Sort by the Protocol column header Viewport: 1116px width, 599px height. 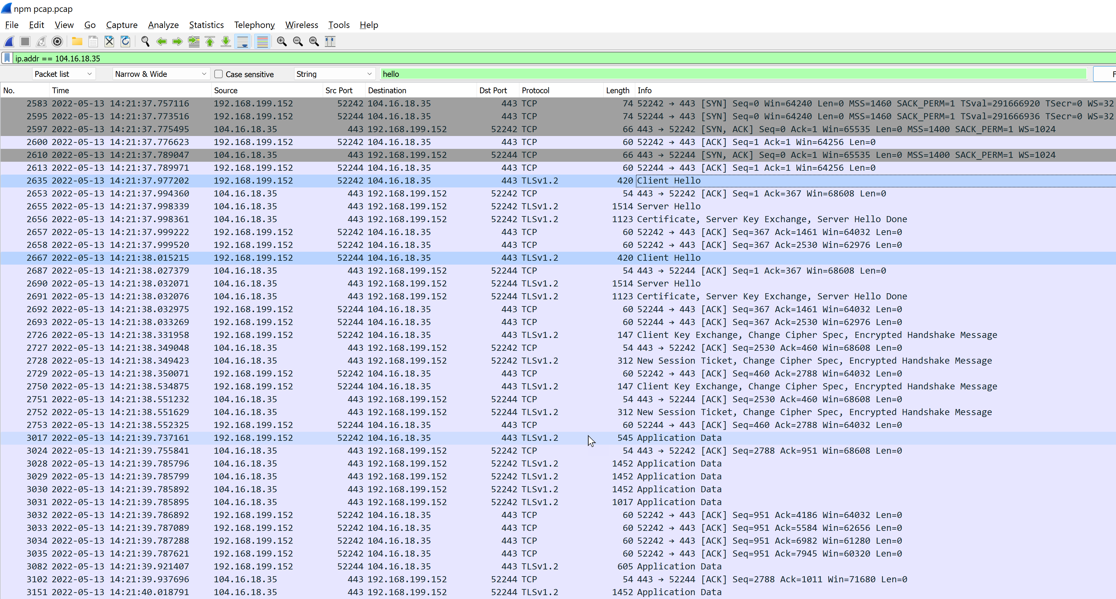561,90
